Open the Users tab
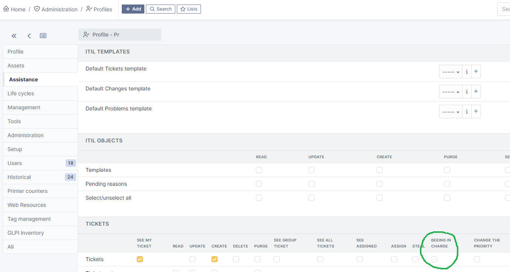 [40, 163]
